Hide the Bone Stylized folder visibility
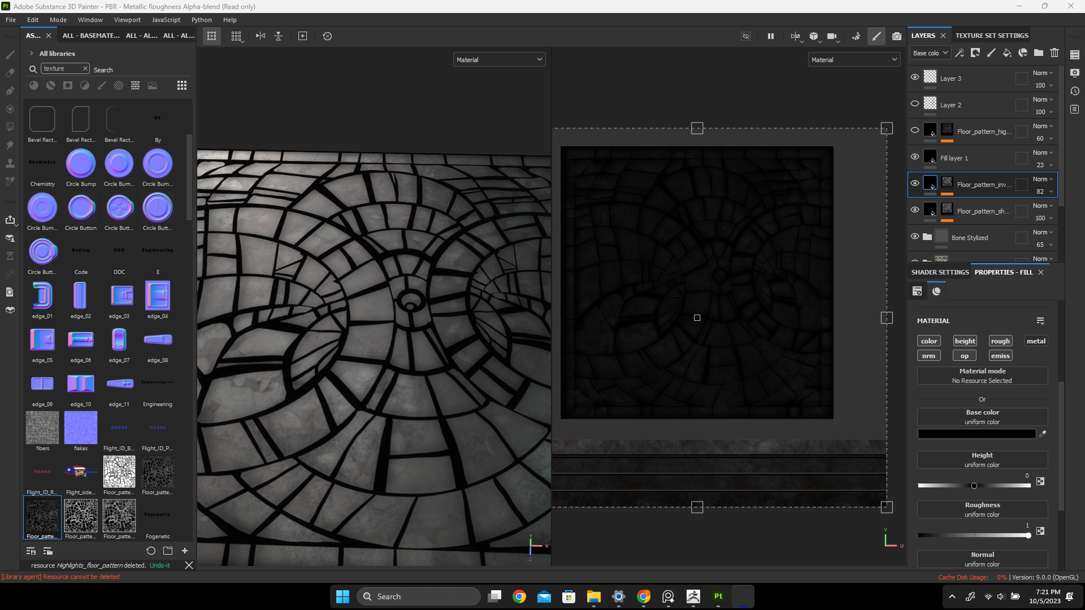This screenshot has height=610, width=1085. [915, 237]
